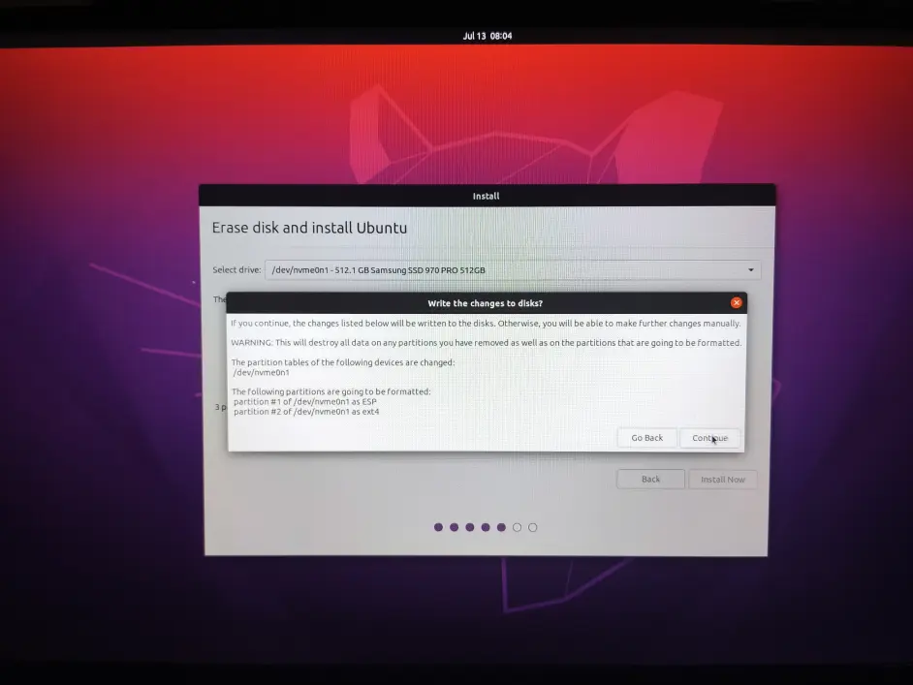913x685 pixels.
Task: Click the '/dev/nvme0n1' line under changed partition tables
Action: tap(262, 372)
